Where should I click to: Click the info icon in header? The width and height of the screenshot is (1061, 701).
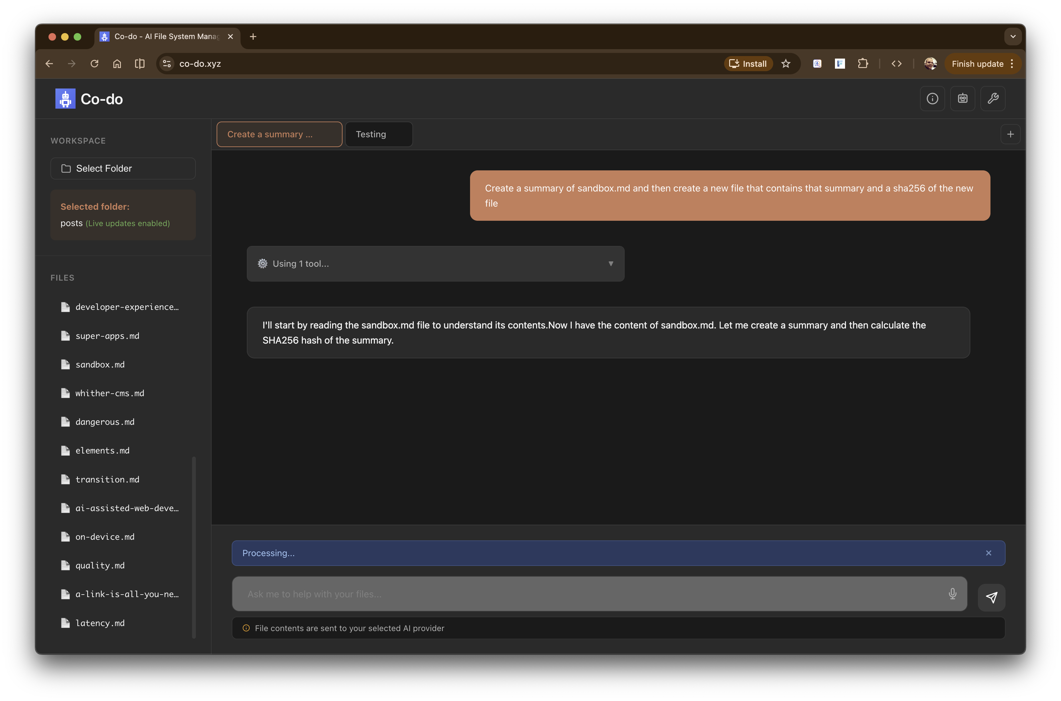(x=932, y=98)
